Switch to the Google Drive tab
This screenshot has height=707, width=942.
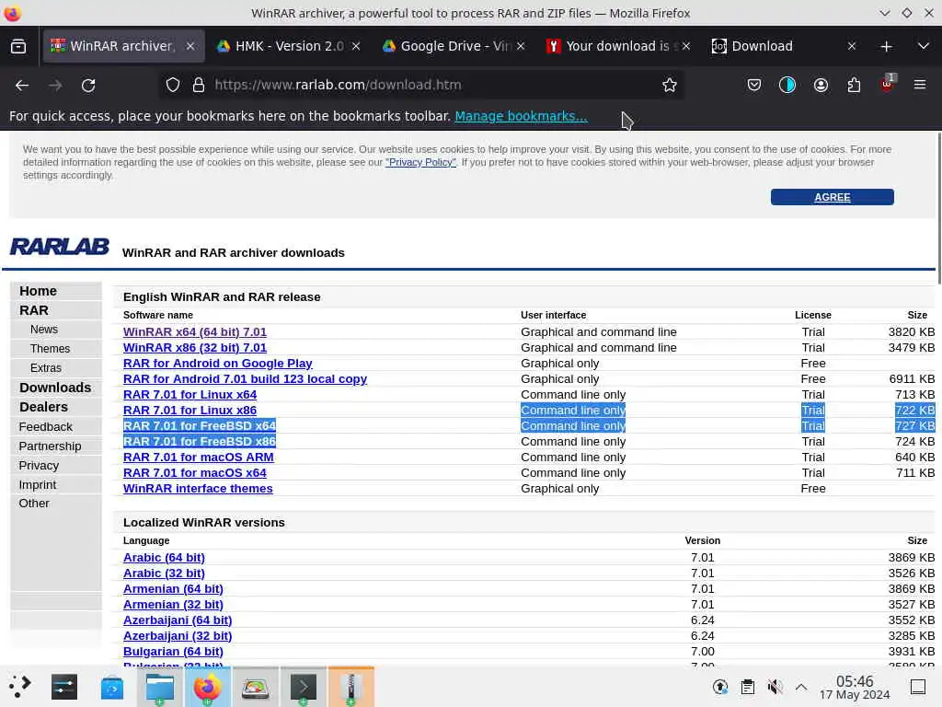point(454,46)
